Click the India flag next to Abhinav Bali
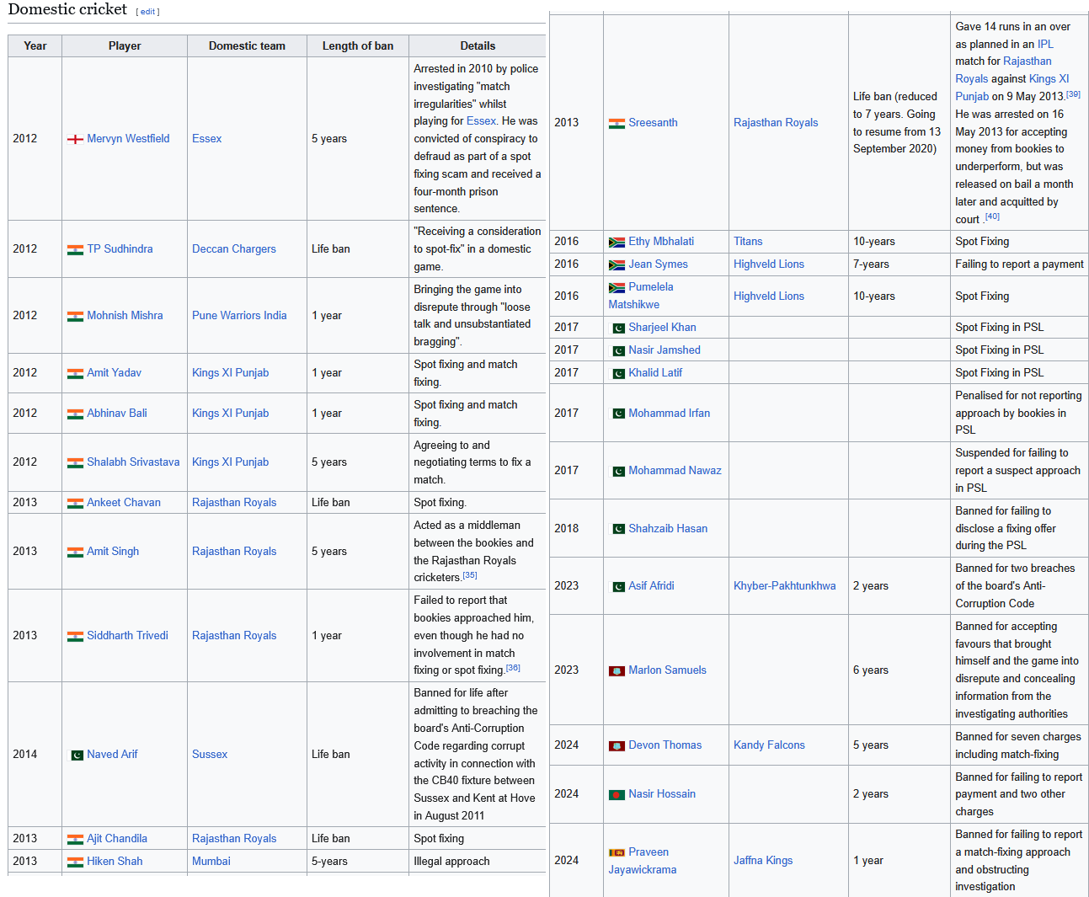The image size is (1089, 897). 75,414
